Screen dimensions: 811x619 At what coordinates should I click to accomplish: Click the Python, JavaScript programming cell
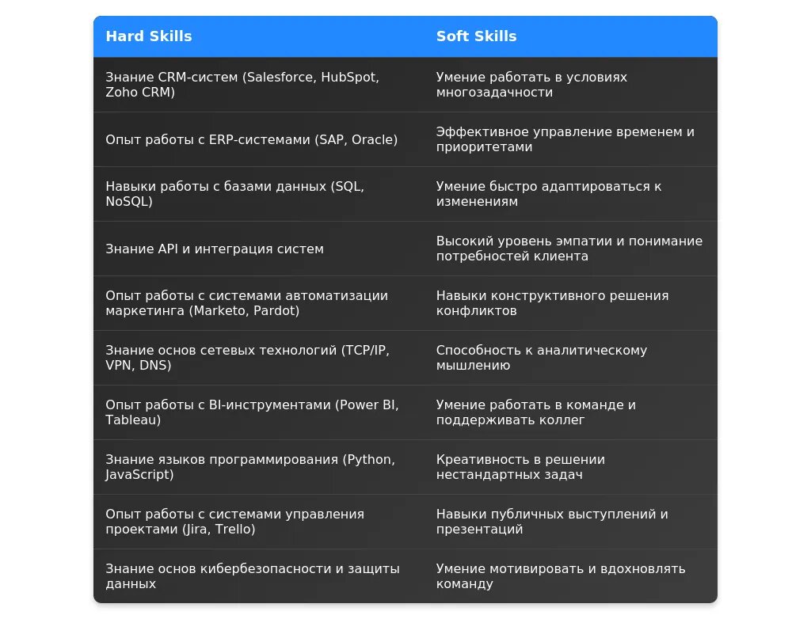tap(250, 467)
